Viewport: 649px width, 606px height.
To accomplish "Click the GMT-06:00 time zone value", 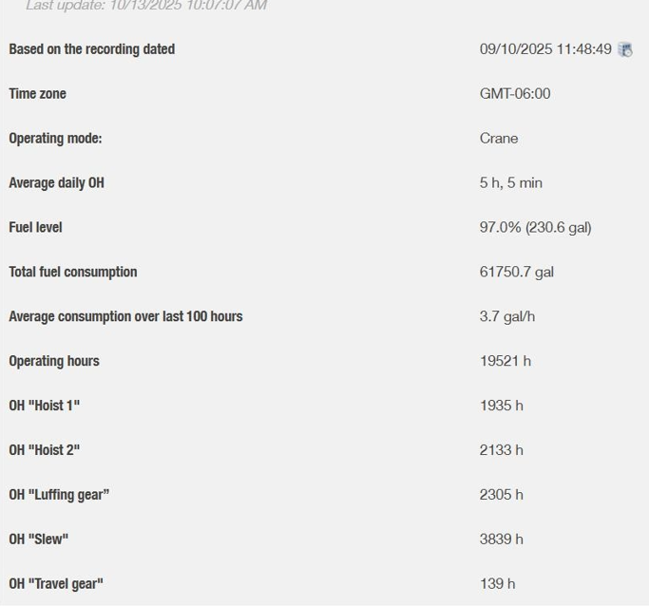I will 514,94.
